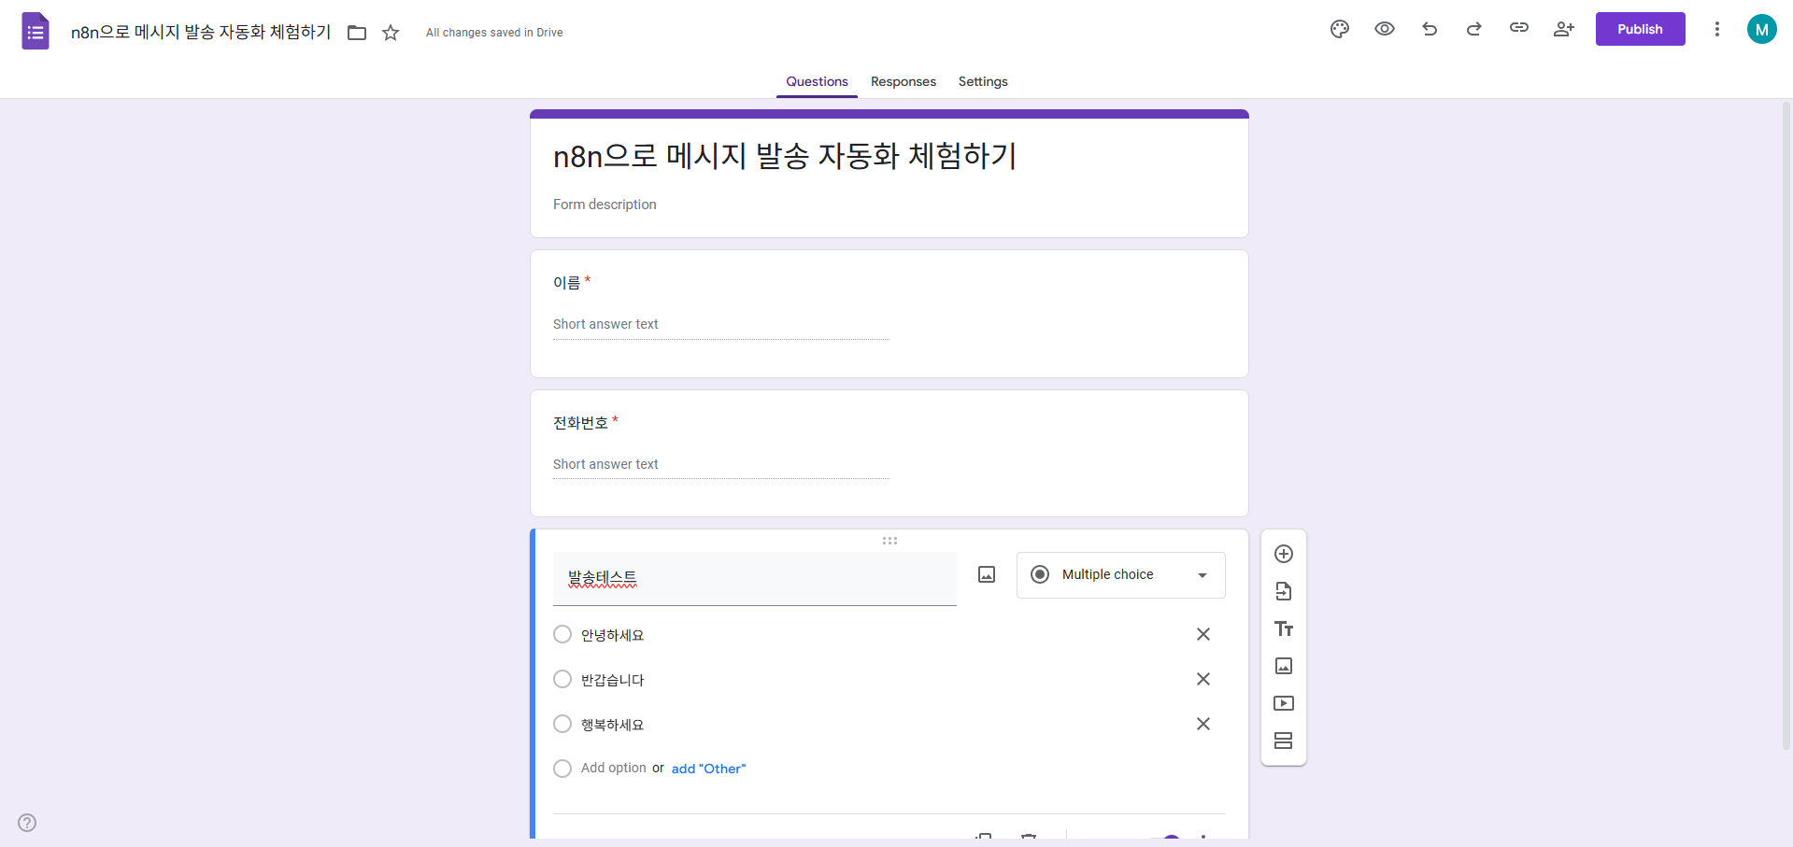Click the 발송테스트 question title field

[754, 578]
